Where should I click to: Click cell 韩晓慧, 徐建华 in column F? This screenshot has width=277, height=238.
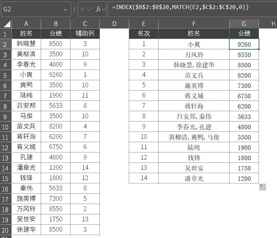click(x=194, y=65)
